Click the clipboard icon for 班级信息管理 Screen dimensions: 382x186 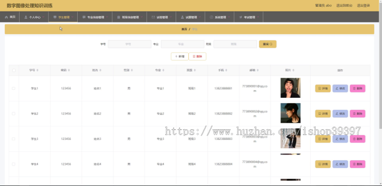coord(119,17)
